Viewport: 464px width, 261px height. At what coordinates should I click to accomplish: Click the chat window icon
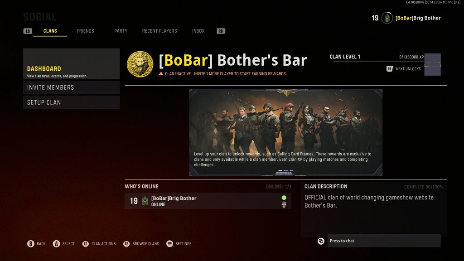(x=321, y=241)
